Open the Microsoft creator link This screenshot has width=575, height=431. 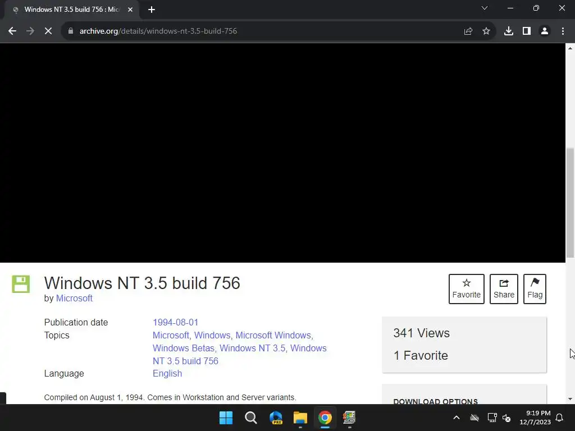click(74, 299)
